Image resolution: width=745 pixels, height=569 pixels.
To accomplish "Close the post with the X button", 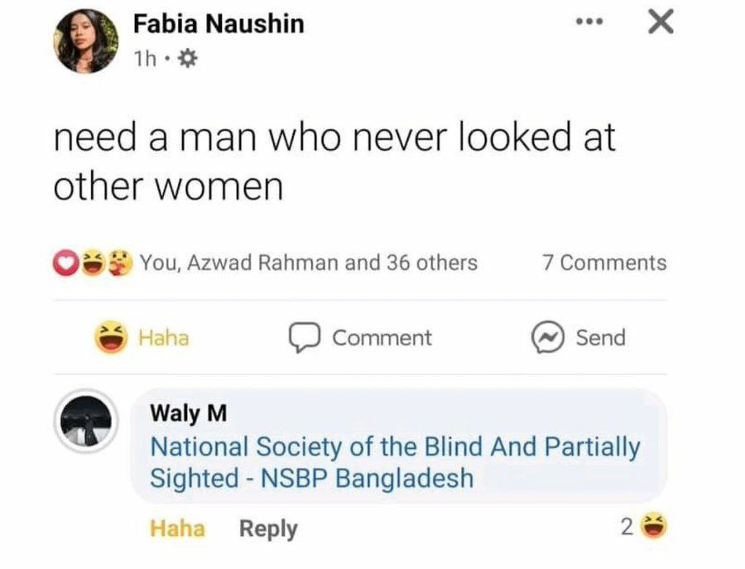I will [659, 22].
